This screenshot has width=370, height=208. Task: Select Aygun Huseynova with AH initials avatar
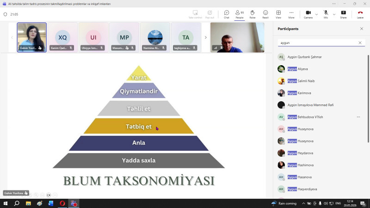(x=321, y=129)
